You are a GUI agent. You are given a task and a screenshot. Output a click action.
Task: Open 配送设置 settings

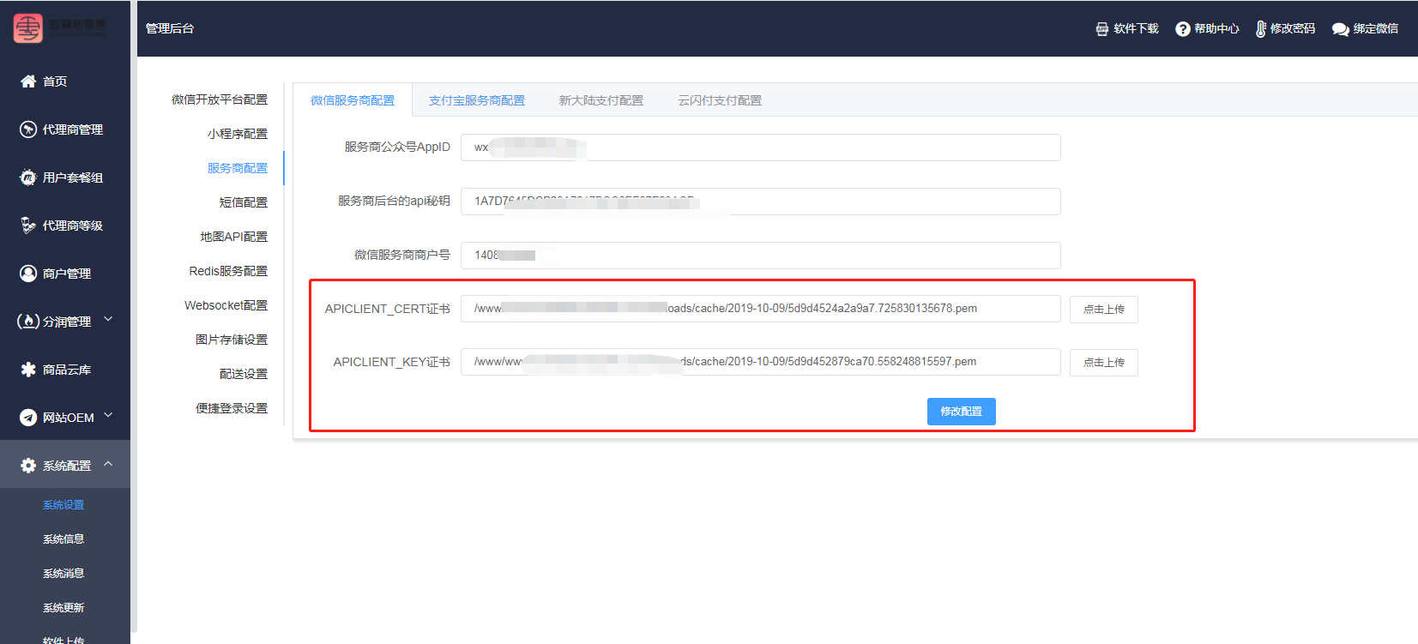pos(244,374)
